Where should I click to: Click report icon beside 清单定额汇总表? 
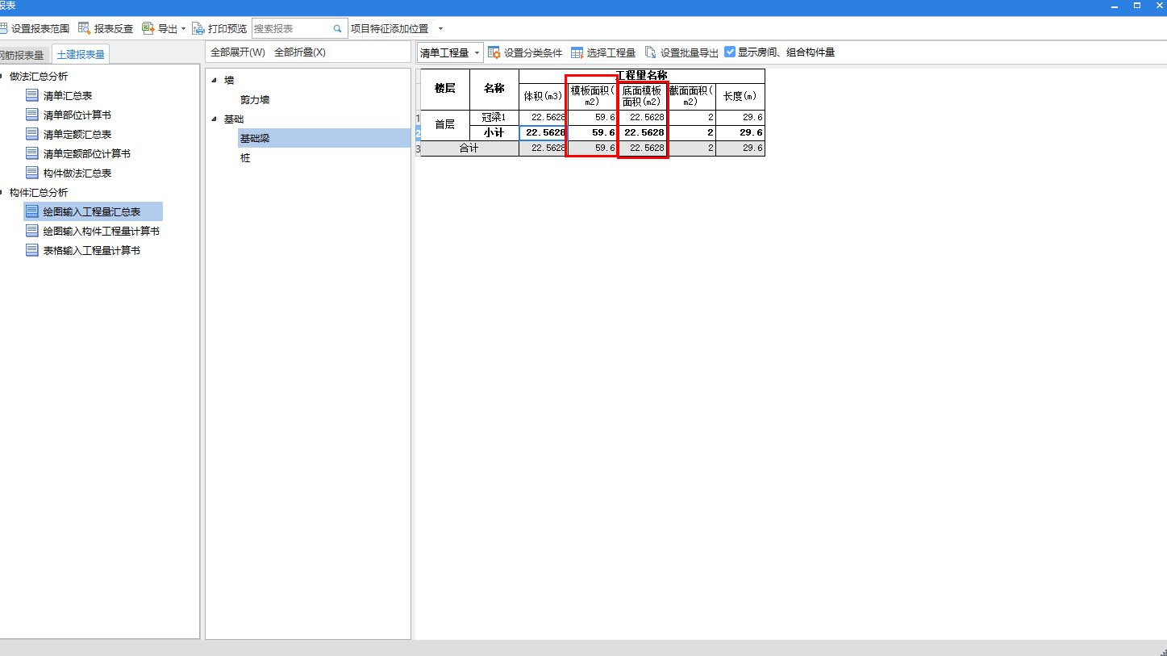point(32,134)
